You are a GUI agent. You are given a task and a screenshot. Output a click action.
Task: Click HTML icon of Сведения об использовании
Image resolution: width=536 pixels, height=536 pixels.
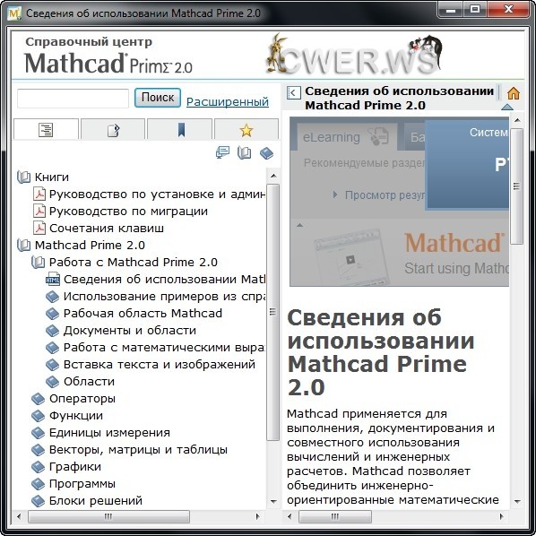[x=53, y=279]
